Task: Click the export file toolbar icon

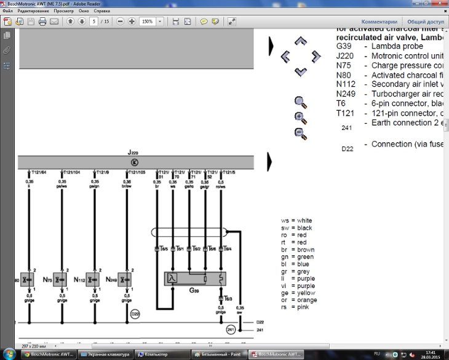Action: click(x=20, y=22)
